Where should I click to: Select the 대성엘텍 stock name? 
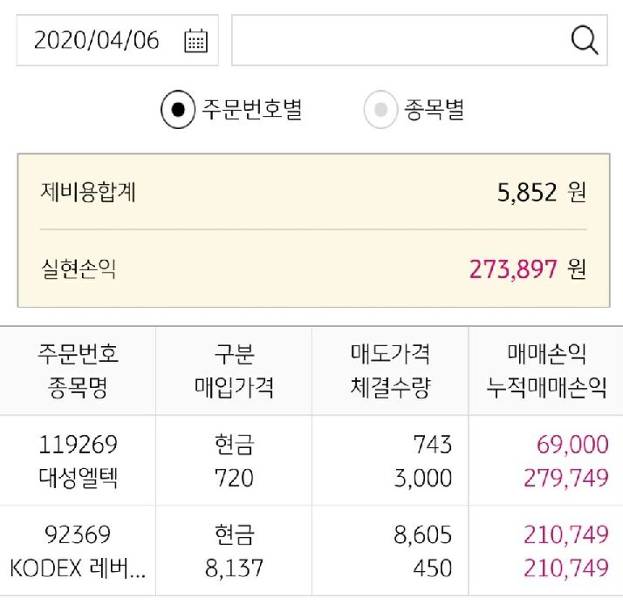coord(78,478)
